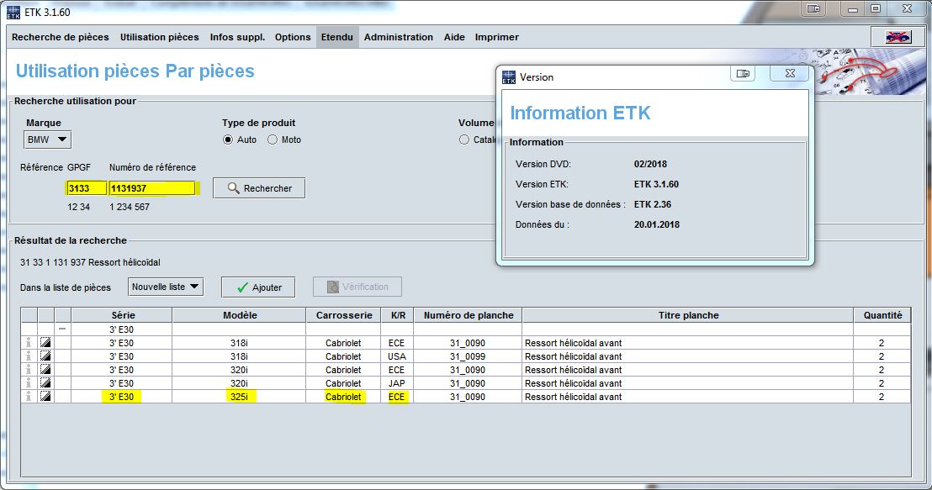Click the 3' E30 cell on the 325i row
Screen dimensions: 932x490
click(x=121, y=397)
